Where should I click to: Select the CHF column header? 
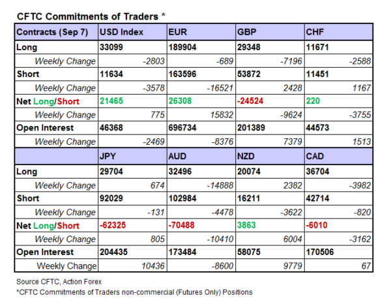(314, 32)
